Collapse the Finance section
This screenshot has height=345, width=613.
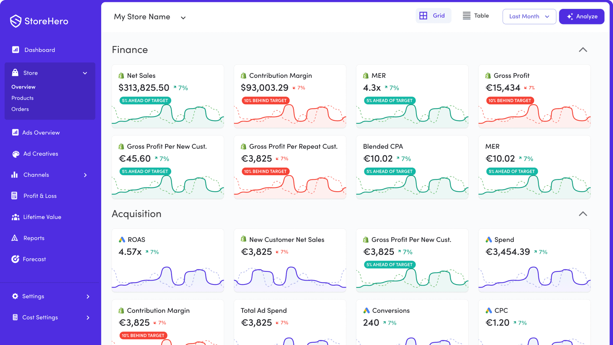point(583,50)
